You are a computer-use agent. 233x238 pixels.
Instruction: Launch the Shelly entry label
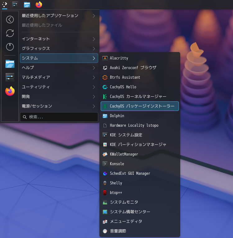coord(116,183)
